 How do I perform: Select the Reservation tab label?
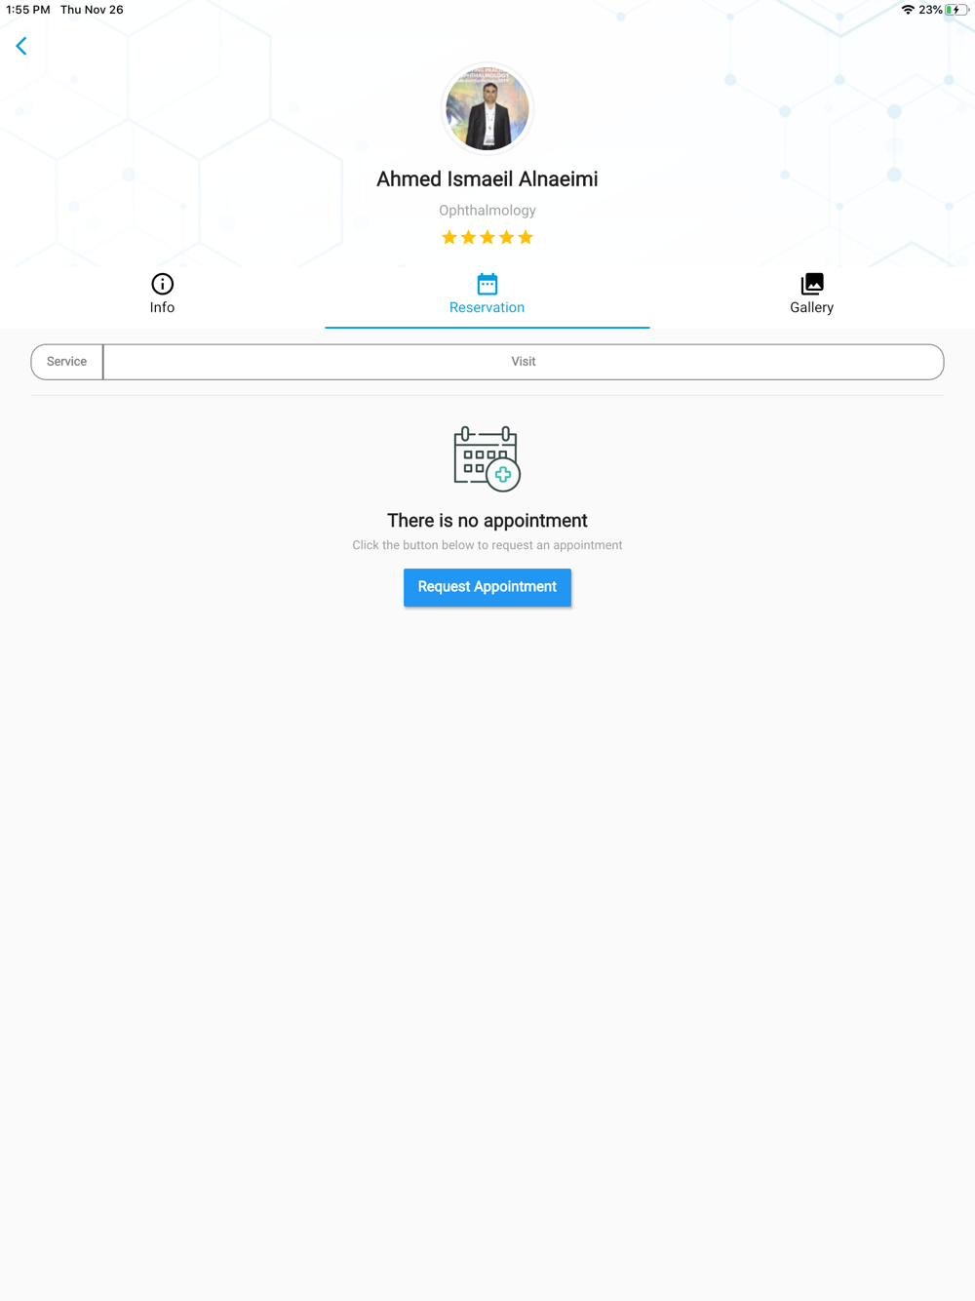click(x=487, y=307)
